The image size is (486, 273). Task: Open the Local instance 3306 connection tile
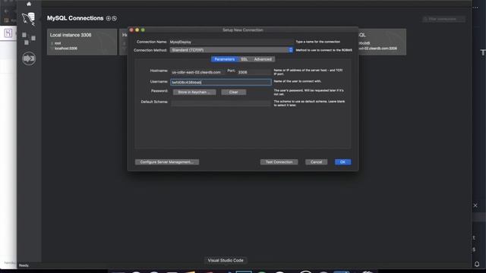(82, 42)
